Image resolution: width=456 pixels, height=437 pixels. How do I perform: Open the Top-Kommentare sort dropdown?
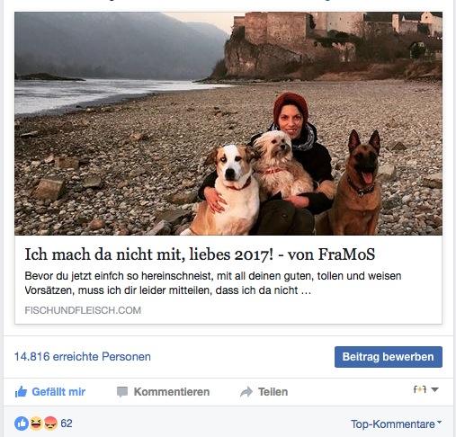396,424
